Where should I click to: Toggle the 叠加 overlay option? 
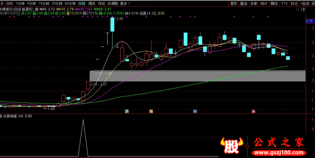coord(244,3)
